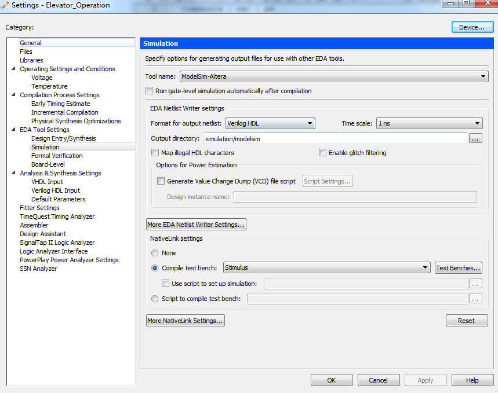Open More NativeLink Settings
The image size is (498, 393).
186,321
